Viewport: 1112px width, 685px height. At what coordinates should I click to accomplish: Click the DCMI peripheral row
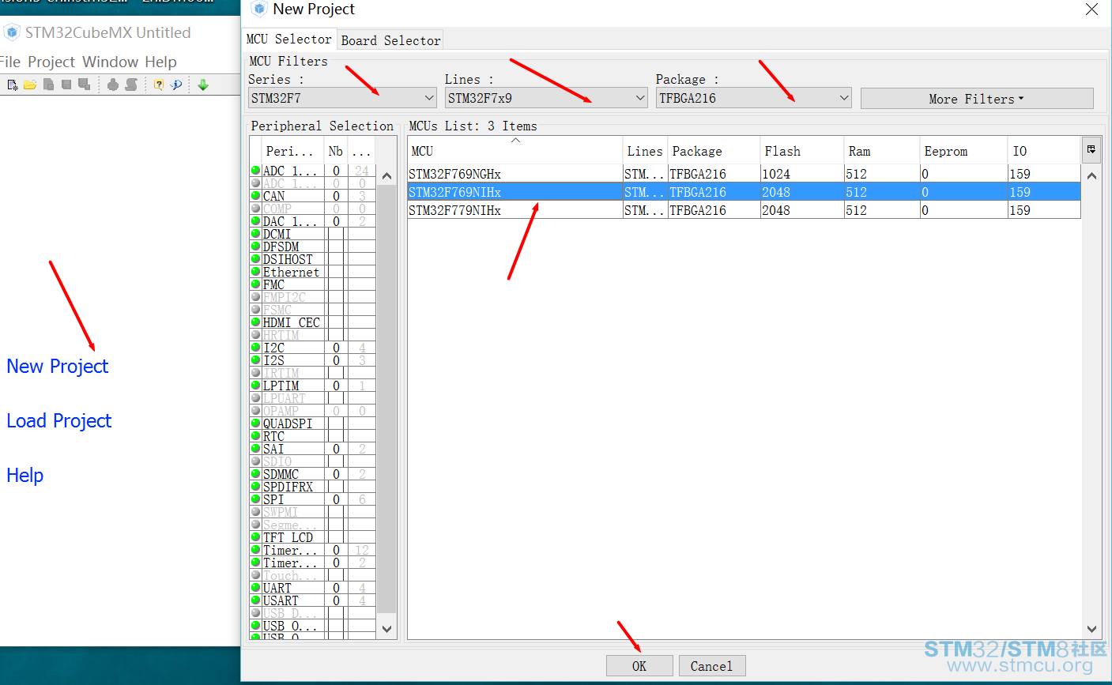(x=313, y=234)
